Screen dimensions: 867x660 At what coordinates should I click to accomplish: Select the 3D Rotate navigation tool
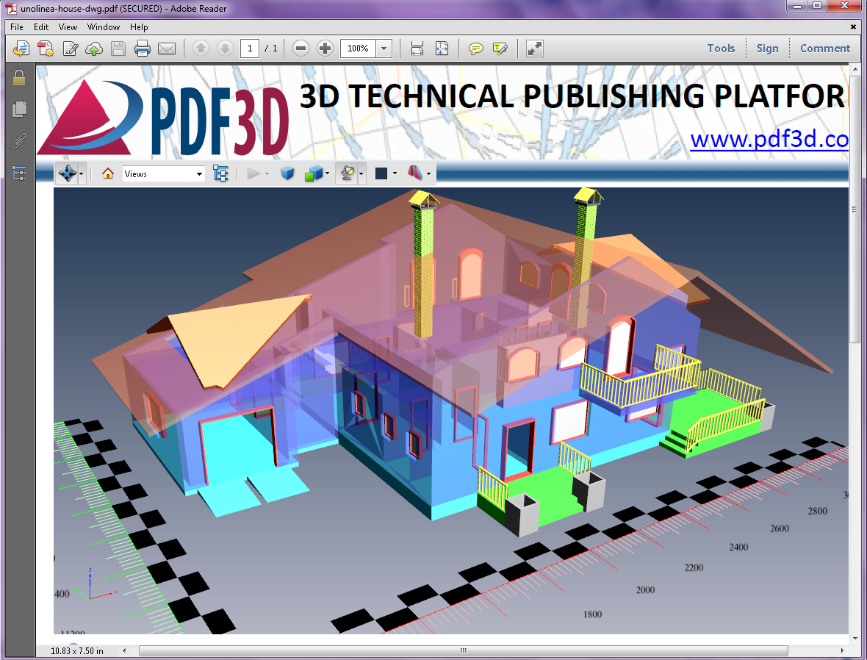68,173
